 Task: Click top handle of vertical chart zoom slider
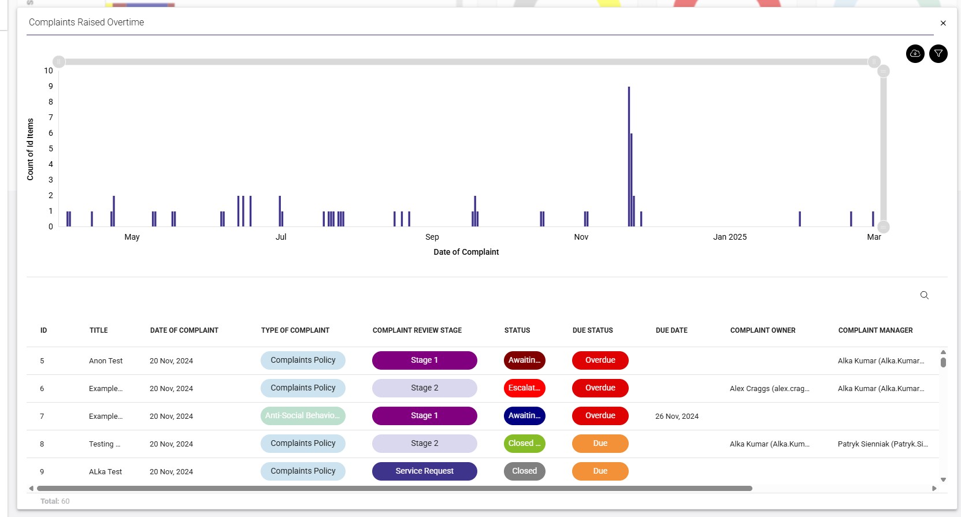(x=884, y=71)
